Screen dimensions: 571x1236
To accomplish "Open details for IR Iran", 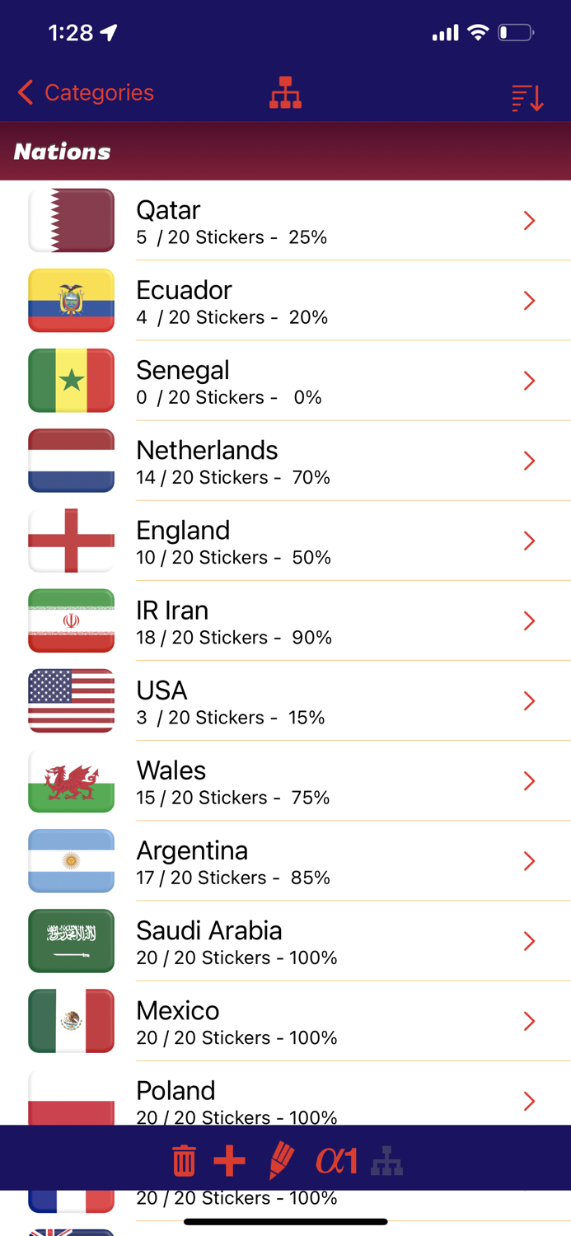I will pyautogui.click(x=528, y=620).
